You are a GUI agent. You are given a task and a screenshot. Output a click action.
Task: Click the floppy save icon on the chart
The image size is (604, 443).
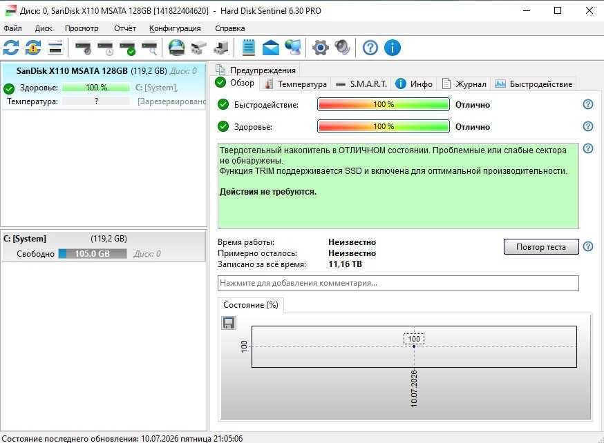point(229,323)
